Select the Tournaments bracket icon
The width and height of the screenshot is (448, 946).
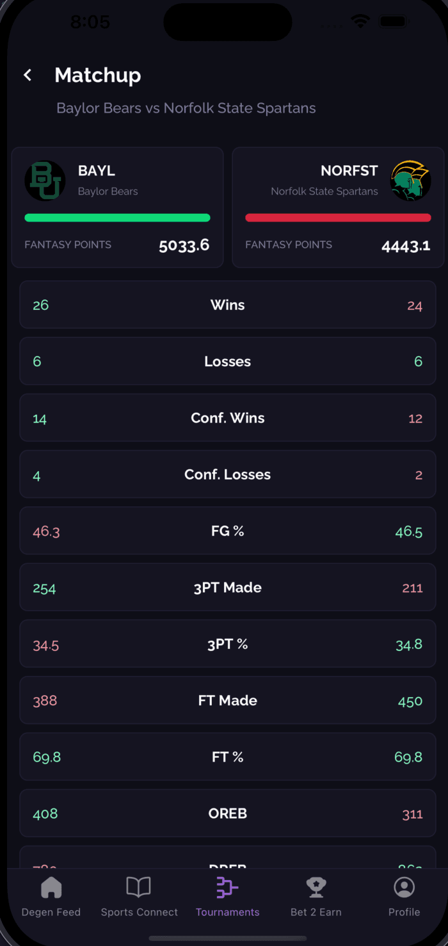[x=227, y=888]
